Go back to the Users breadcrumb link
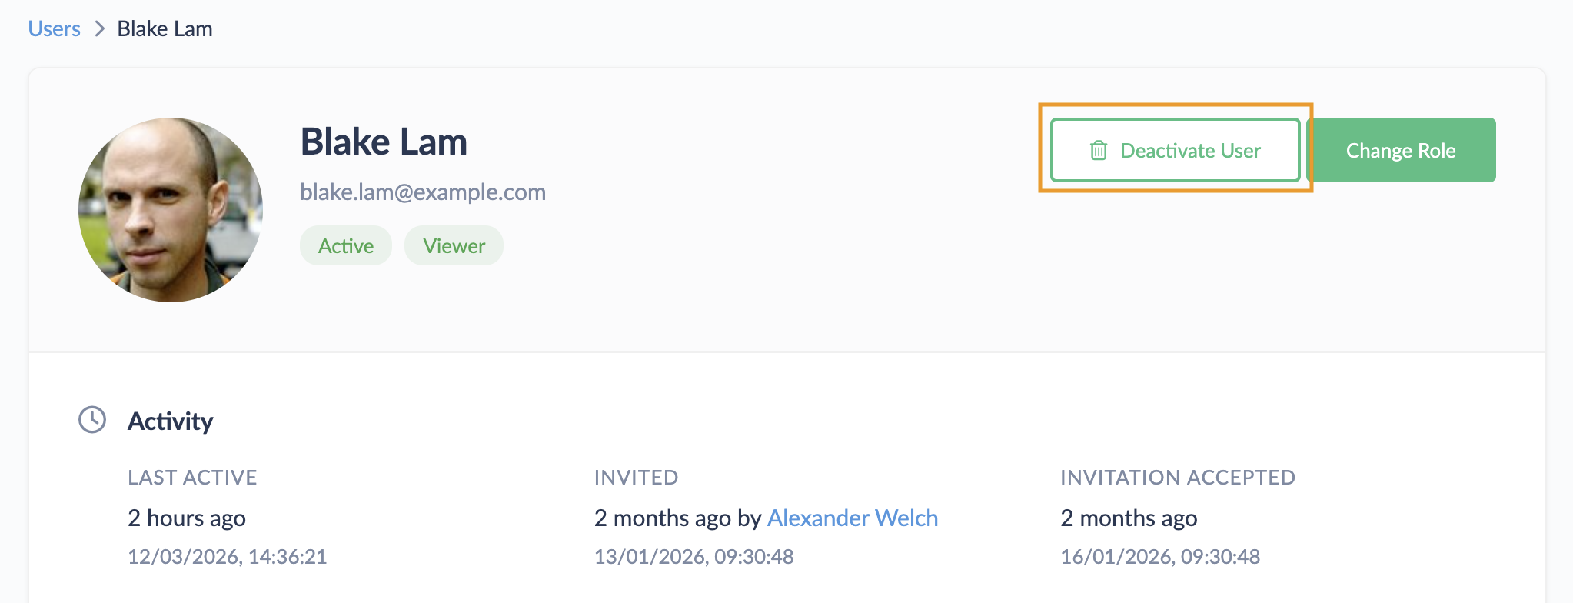Image resolution: width=1573 pixels, height=603 pixels. click(x=54, y=29)
